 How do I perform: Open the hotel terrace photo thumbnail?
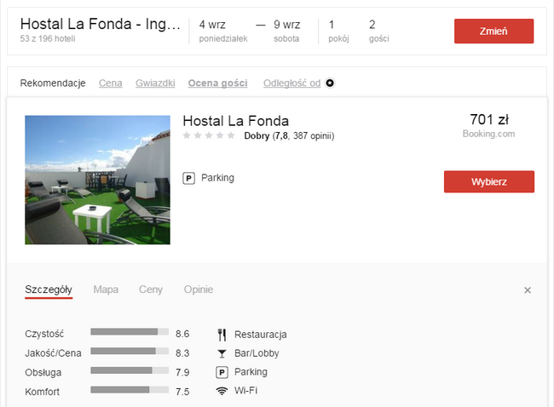coord(97,180)
